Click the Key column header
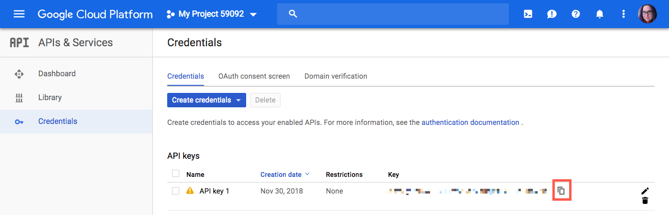 [x=393, y=174]
